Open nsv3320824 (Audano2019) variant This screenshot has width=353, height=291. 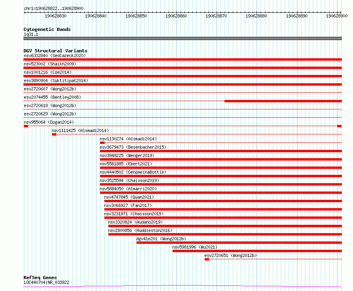pyautogui.click(x=135, y=222)
